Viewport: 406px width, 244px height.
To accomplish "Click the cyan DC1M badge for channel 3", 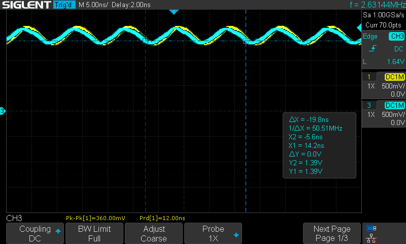I will coord(394,105).
